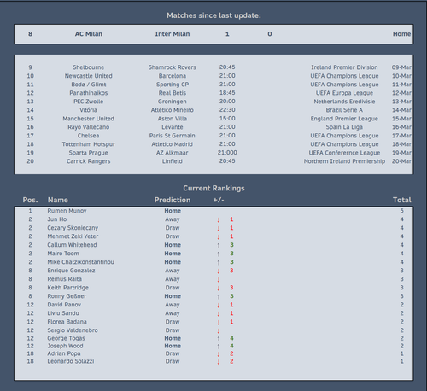The height and width of the screenshot is (391, 427).
Task: Click Groningen in the fixtures list
Action: point(173,102)
